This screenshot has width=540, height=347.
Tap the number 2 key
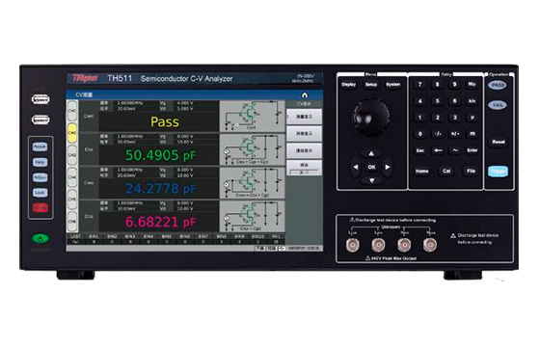pyautogui.click(x=438, y=118)
